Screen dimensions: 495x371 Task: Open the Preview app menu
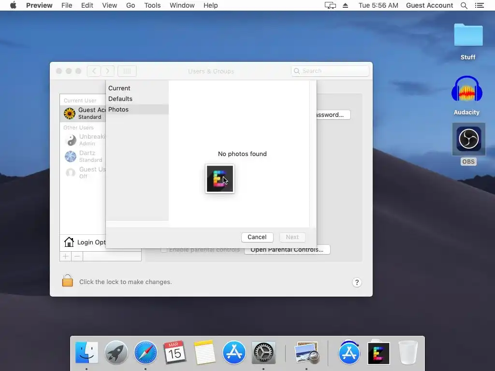[39, 5]
